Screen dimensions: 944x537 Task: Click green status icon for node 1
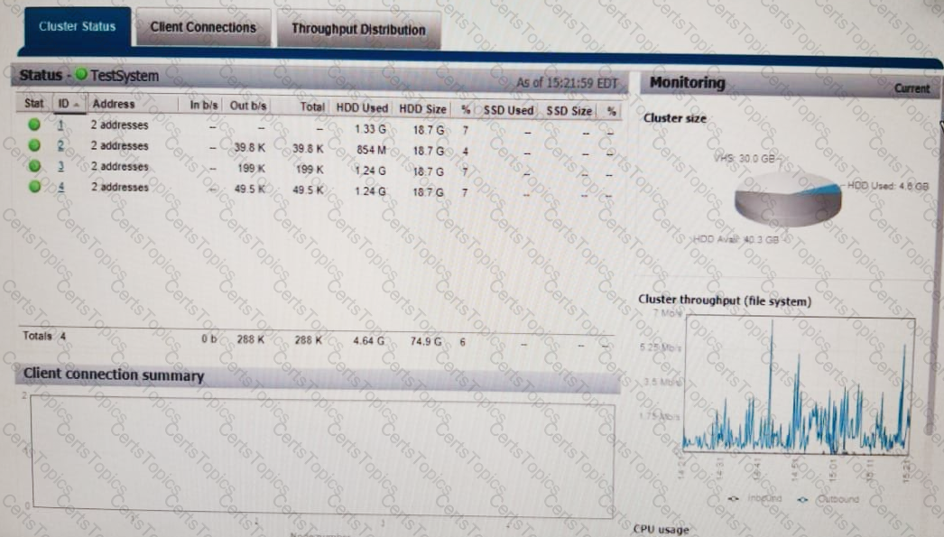click(34, 125)
